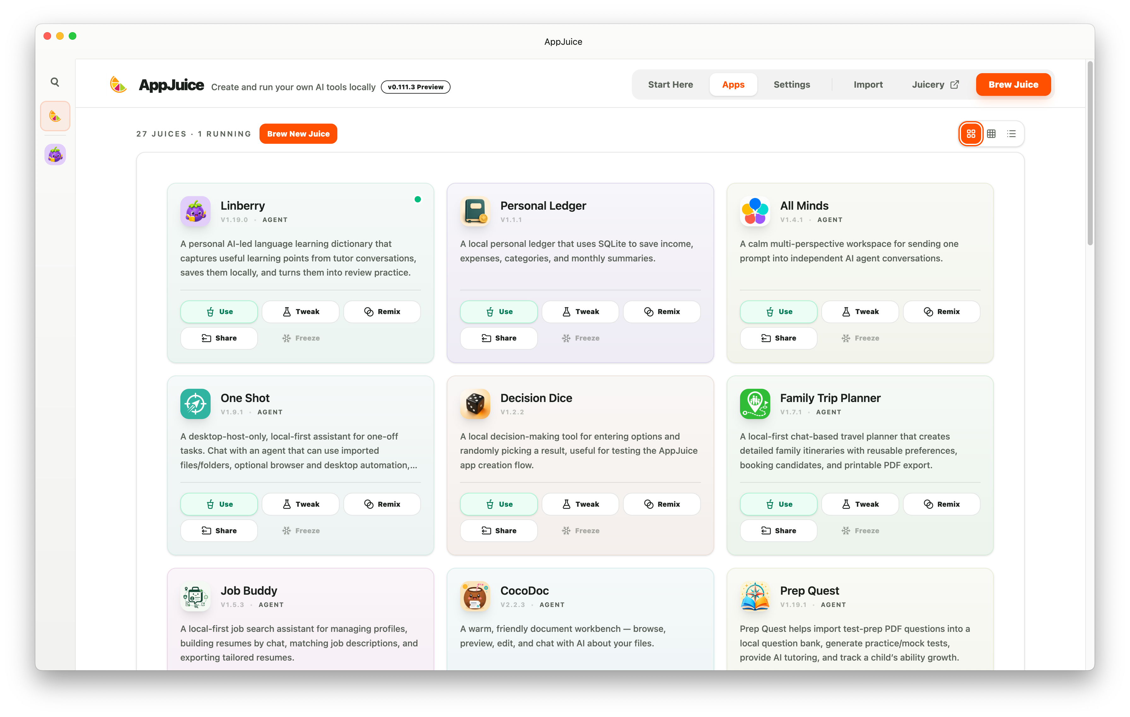Screen dimensions: 1130x717
Task: Tweak the Personal Ledger juice
Action: pos(580,312)
